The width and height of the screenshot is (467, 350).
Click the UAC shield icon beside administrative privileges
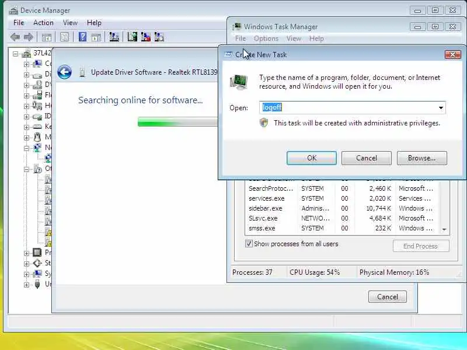click(x=264, y=123)
